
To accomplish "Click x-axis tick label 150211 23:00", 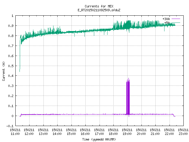I will [x=183, y=132].
